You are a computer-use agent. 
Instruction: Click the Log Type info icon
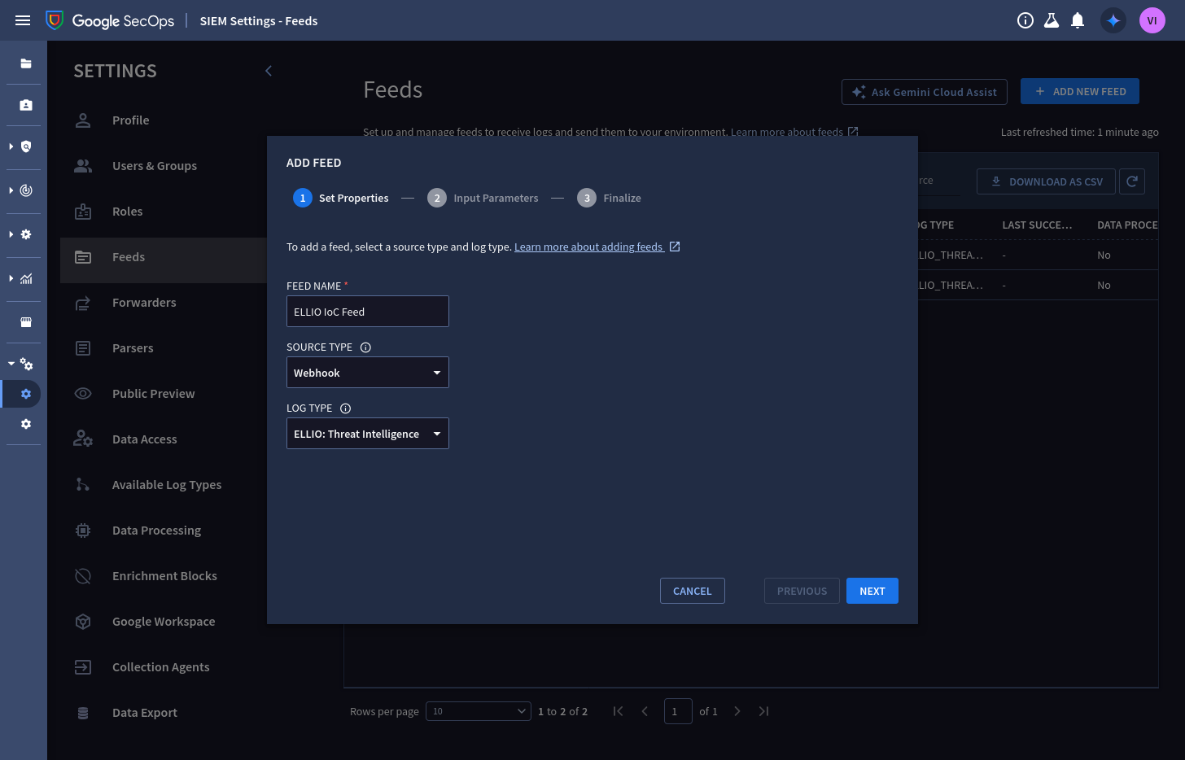pos(345,408)
